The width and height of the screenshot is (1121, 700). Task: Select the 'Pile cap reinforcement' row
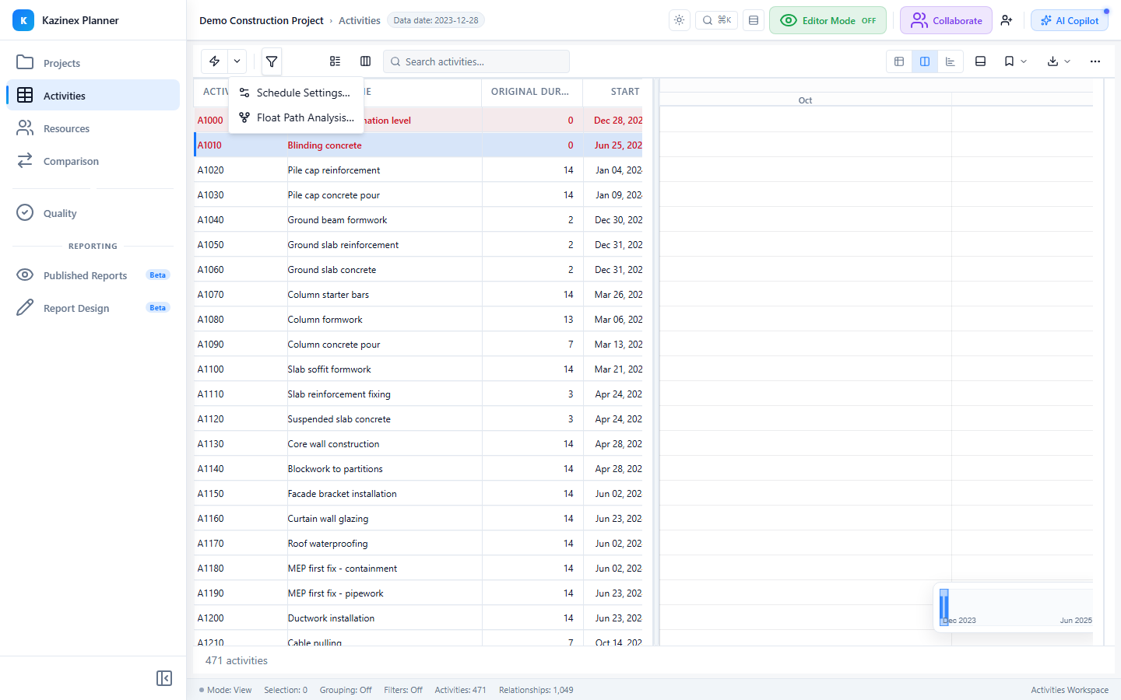click(x=418, y=170)
